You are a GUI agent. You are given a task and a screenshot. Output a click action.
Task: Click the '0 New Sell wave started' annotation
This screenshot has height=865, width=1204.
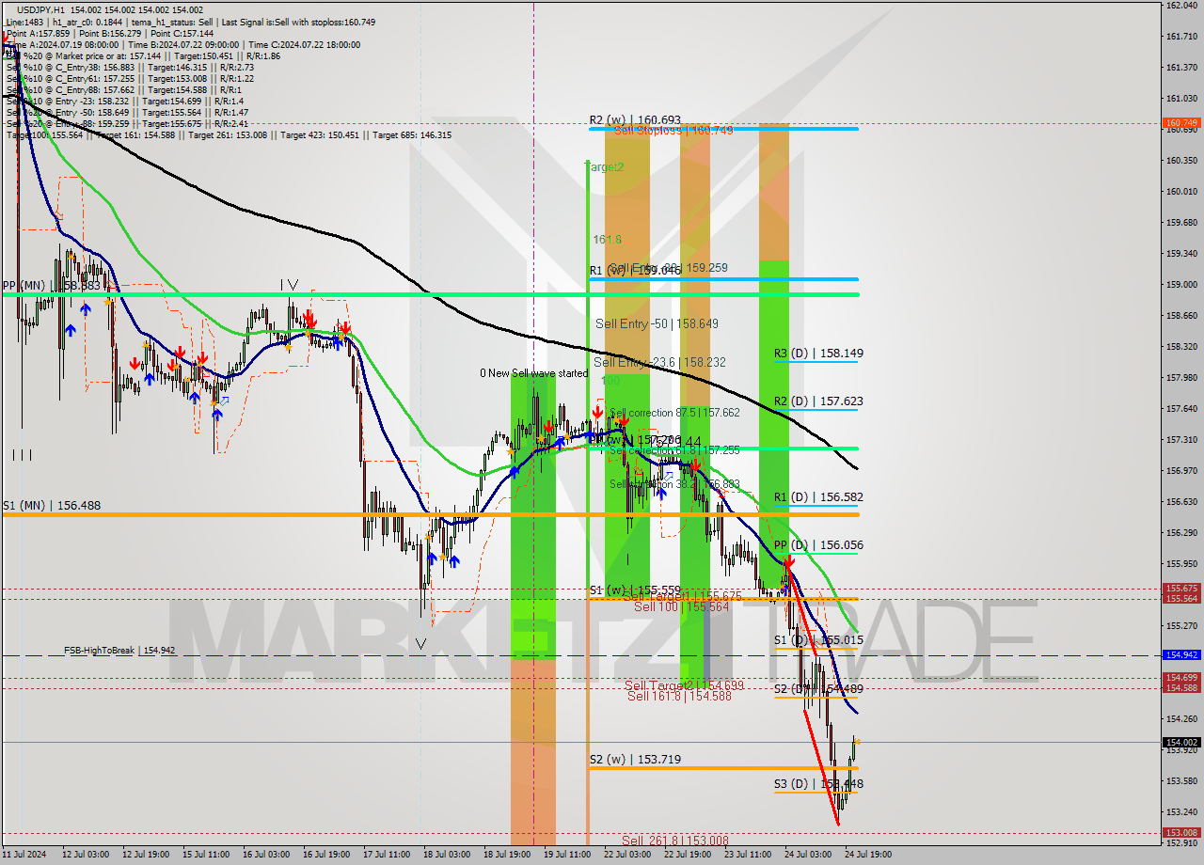[533, 373]
